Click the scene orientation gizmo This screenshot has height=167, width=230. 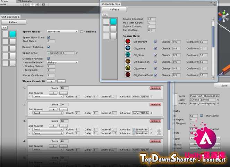coord(224,16)
